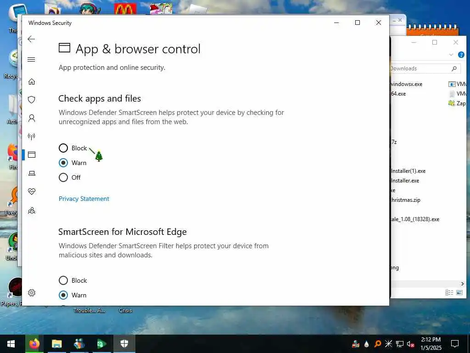The image size is (470, 353).
Task: Open Device performance & health heart icon
Action: click(x=32, y=192)
